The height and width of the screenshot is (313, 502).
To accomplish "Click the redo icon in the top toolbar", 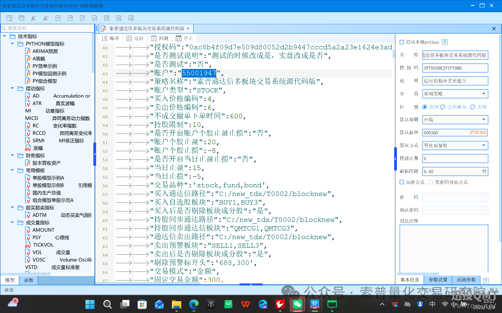I will point(70,18).
